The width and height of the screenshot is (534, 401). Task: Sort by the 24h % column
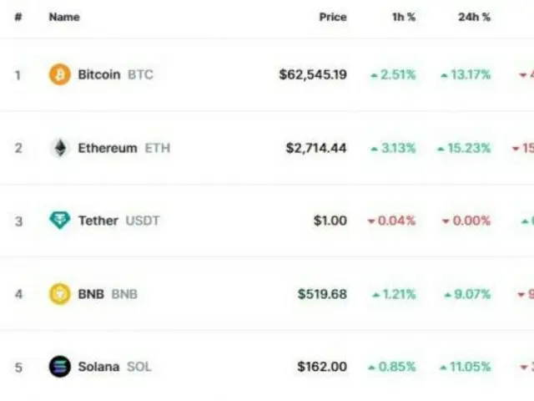tap(474, 17)
